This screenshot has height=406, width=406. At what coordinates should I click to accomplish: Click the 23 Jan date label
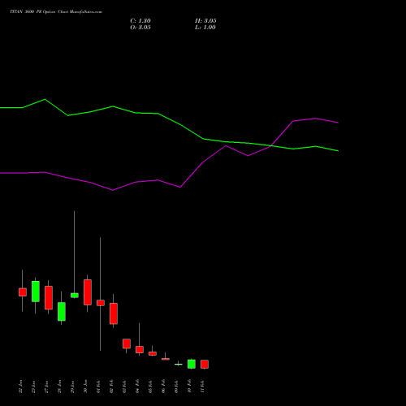pyautogui.click(x=34, y=387)
